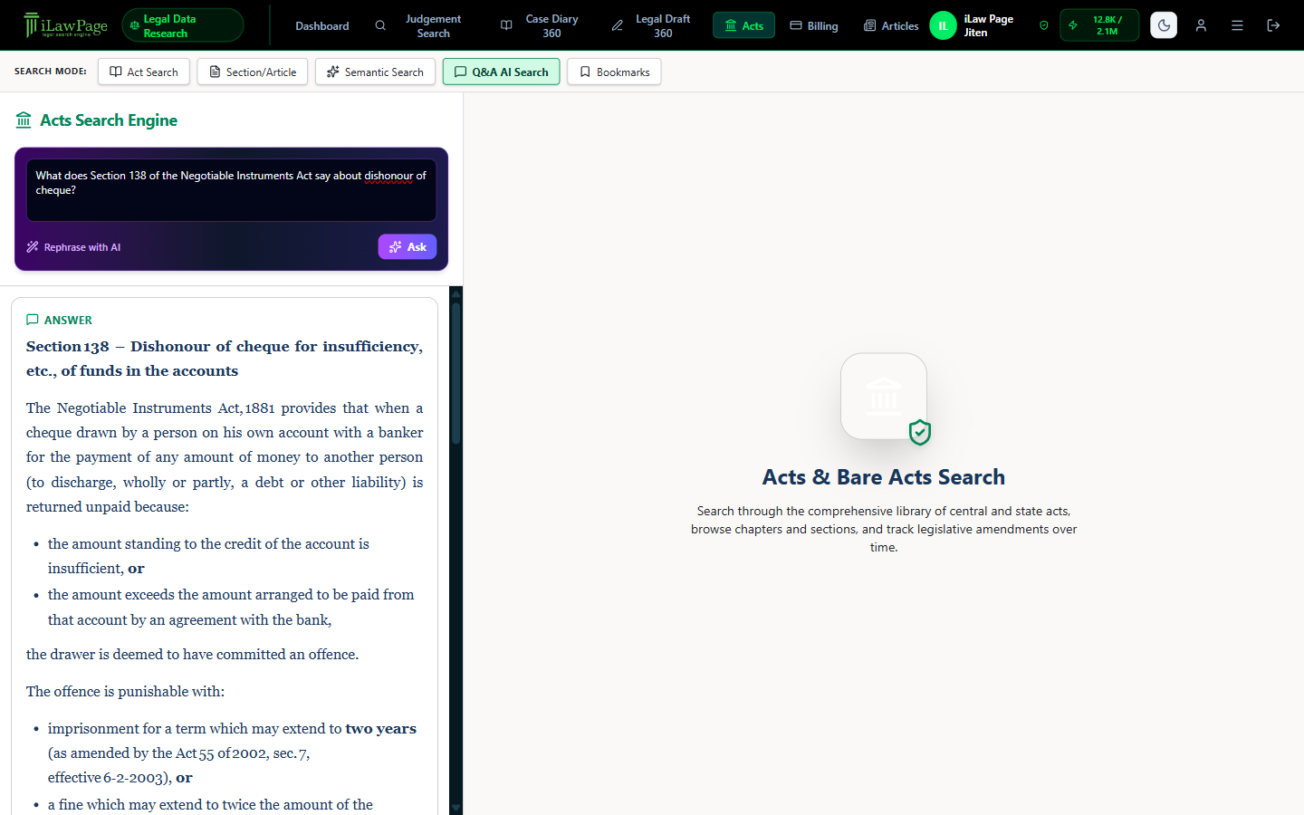Click the scrollbar down arrow
Image resolution: width=1304 pixels, height=815 pixels.
coord(455,808)
